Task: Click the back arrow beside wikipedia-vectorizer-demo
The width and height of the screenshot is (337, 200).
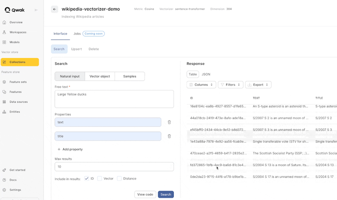Action: click(55, 9)
